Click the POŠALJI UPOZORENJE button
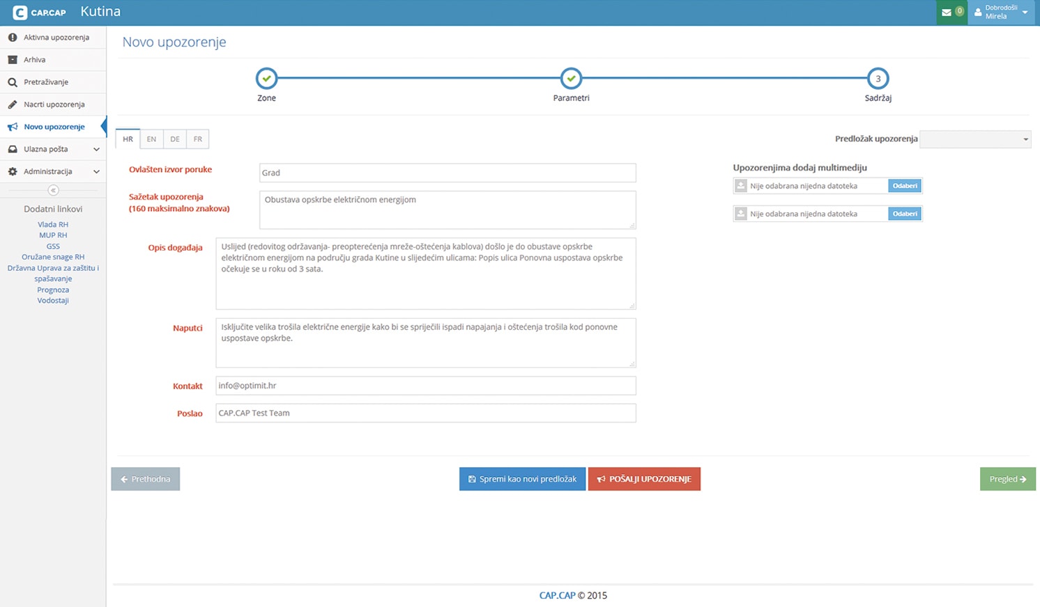The image size is (1040, 607). click(x=644, y=479)
